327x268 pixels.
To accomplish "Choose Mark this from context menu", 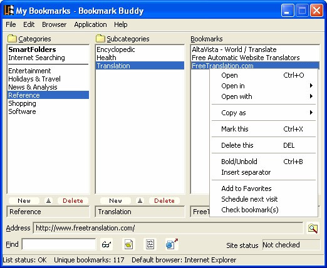I will (x=264, y=129).
